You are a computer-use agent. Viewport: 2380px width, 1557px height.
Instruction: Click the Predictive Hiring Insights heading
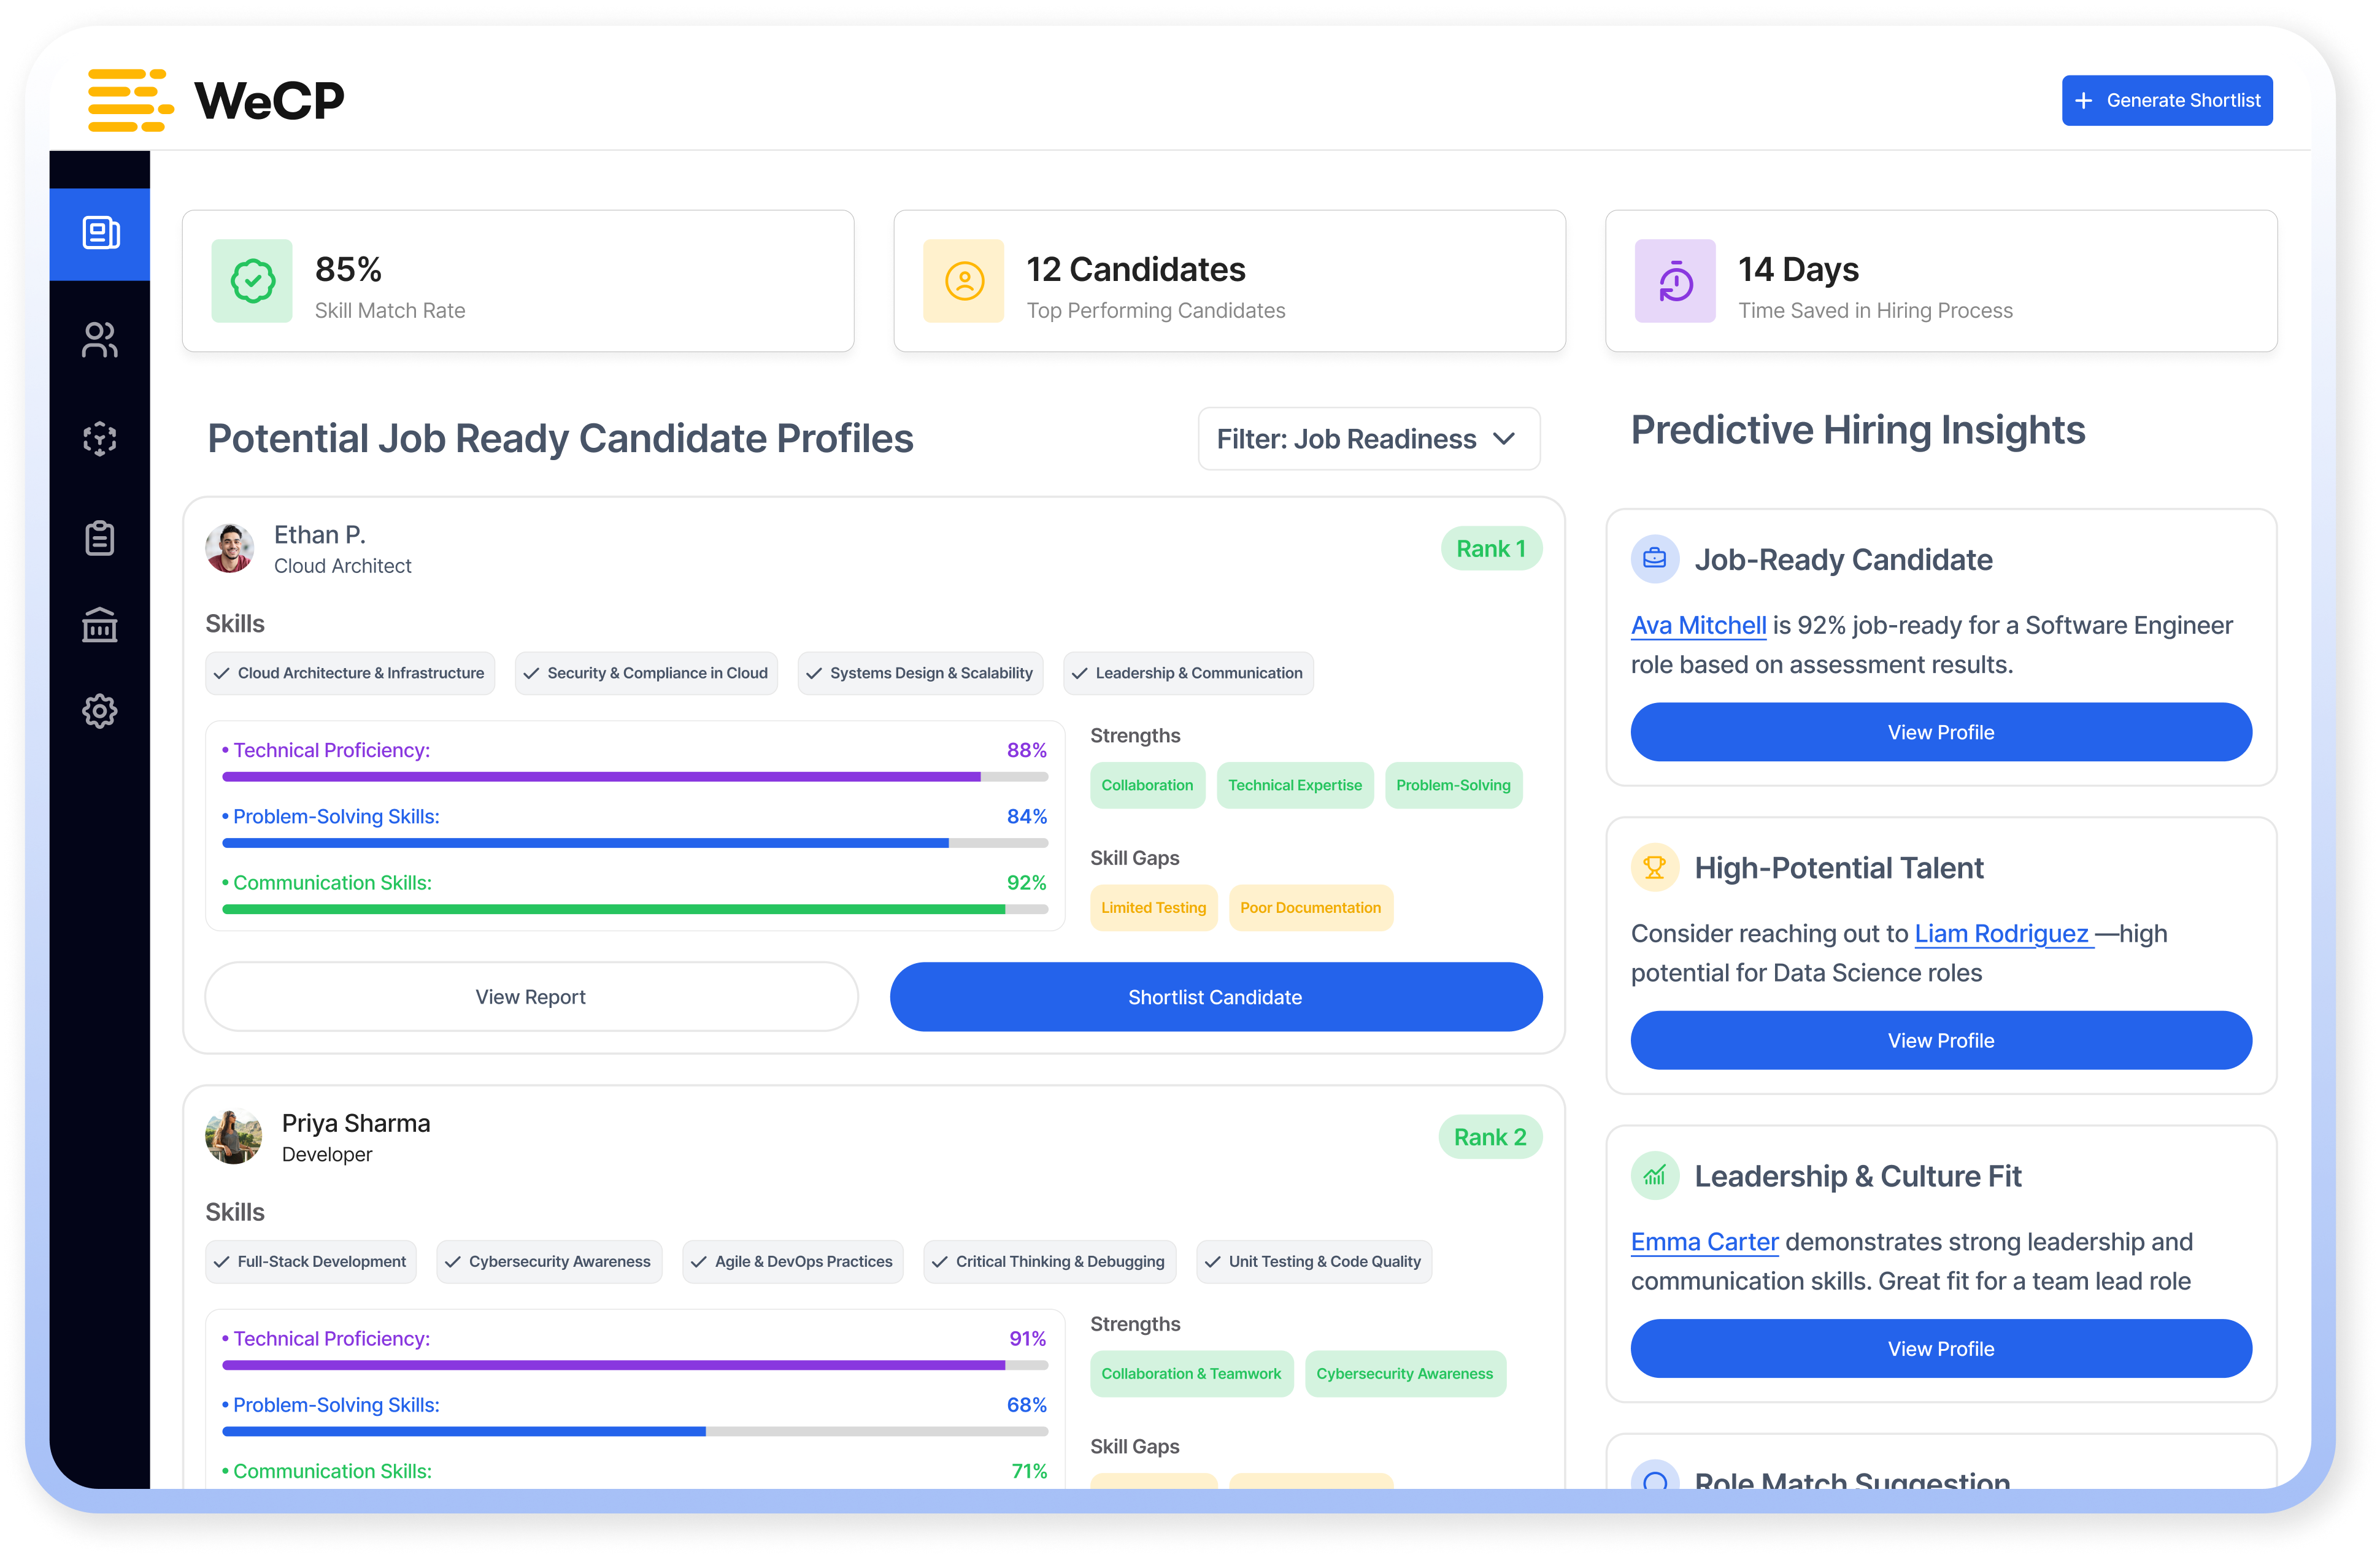(x=1858, y=430)
